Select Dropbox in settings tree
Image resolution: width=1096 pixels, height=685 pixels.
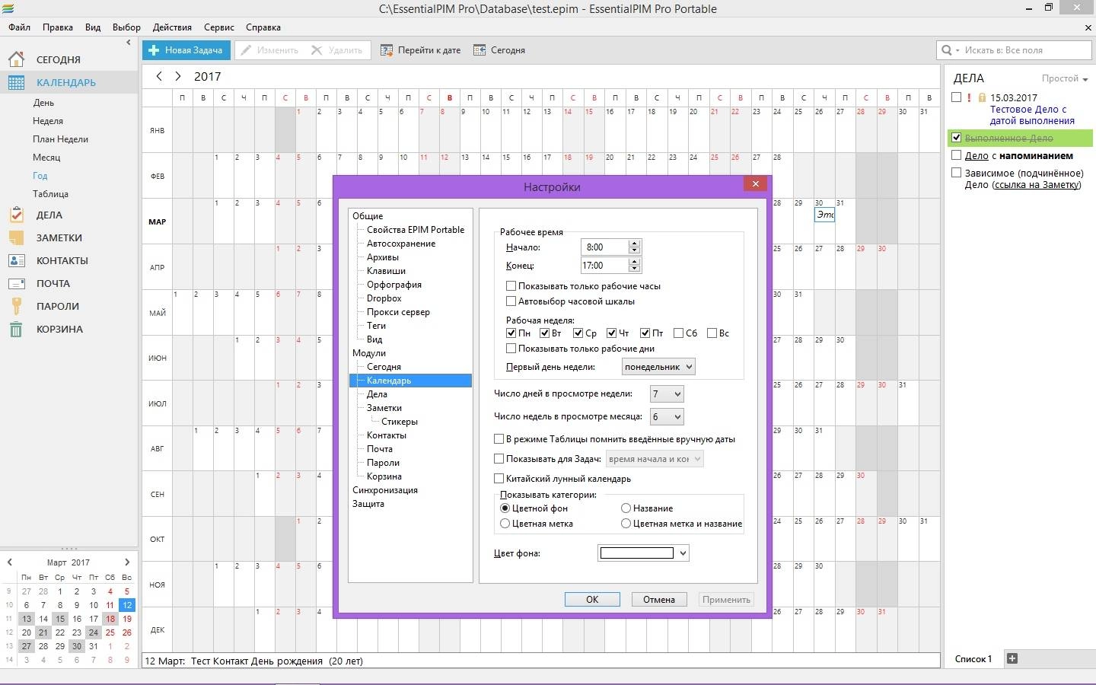click(384, 298)
